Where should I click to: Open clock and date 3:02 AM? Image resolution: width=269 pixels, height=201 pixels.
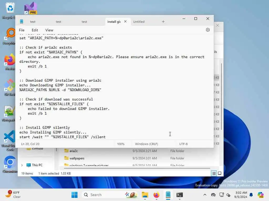(x=241, y=195)
